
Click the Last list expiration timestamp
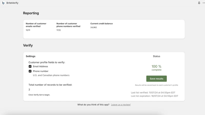click(x=155, y=96)
